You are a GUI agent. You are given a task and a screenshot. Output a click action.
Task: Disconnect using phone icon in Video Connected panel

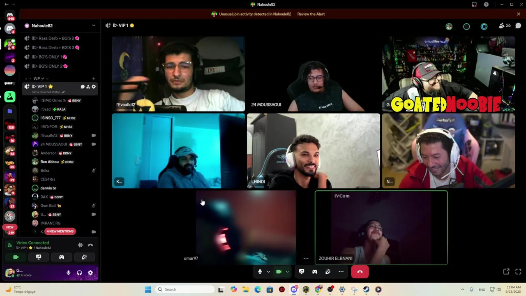tap(90, 245)
